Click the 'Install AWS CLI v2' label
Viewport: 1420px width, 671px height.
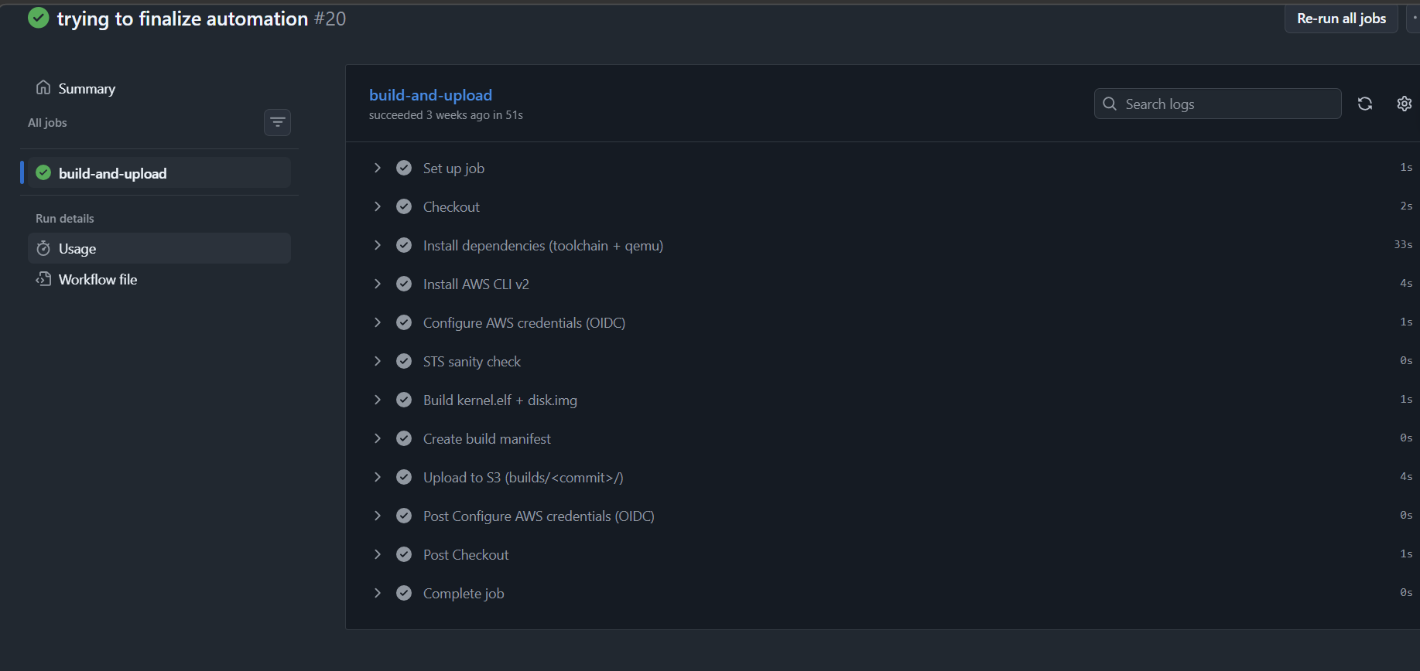click(476, 284)
